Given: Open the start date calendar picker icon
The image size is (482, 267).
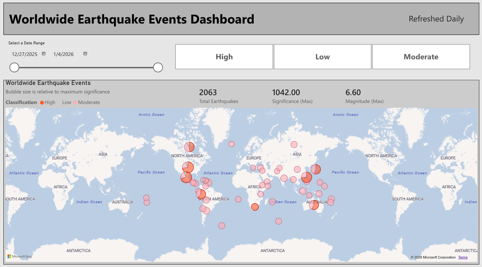Looking at the screenshot, I should [44, 54].
